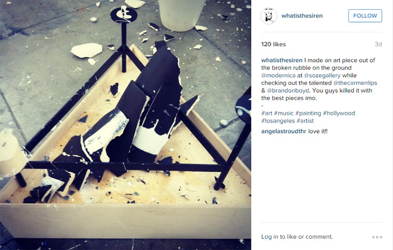The image size is (393, 250).
Task: Open the whatisthesiren username in header
Action: click(302, 16)
